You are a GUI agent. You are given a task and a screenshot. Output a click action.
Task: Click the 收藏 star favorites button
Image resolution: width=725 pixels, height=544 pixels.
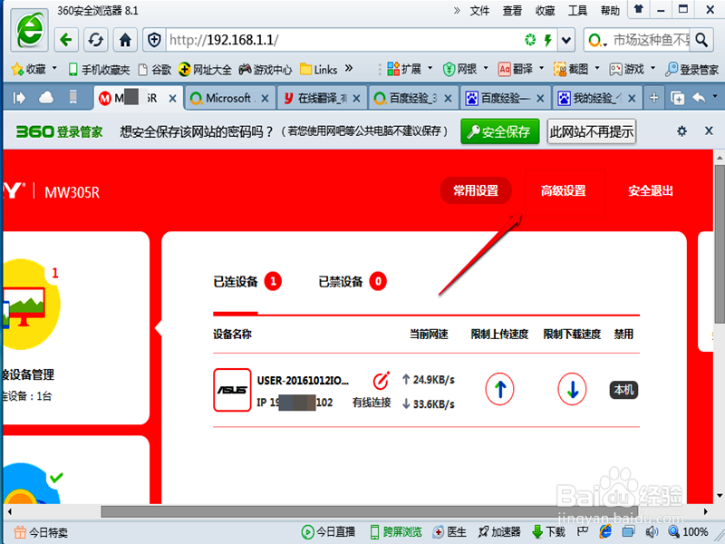29,70
